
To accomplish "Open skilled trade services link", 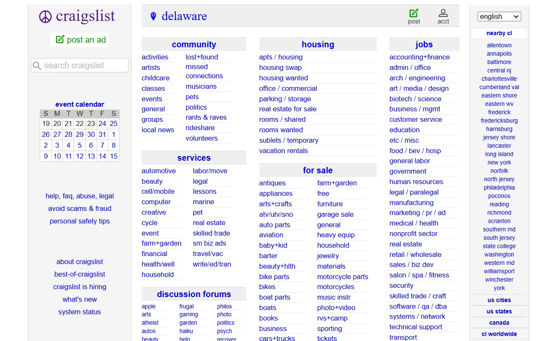I will coord(211,233).
